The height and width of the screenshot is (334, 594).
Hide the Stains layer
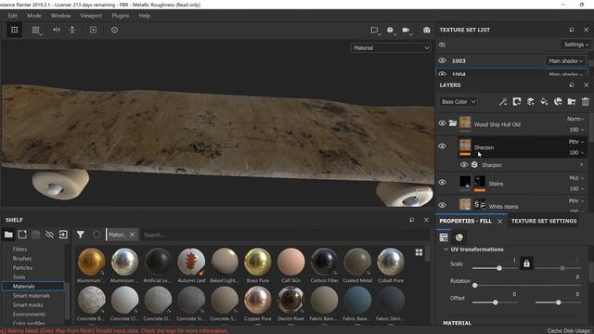[x=442, y=182]
